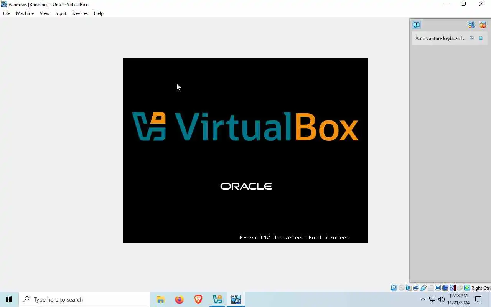The width and height of the screenshot is (491, 307).
Task: Minimize the VirtualBox VM window
Action: pyautogui.click(x=446, y=4)
